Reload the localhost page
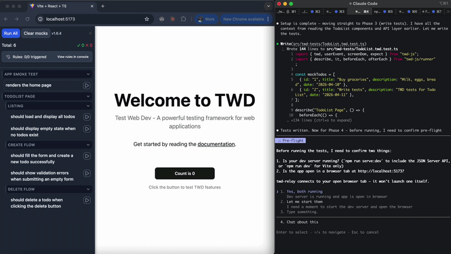This screenshot has height=254, width=451. [27, 19]
